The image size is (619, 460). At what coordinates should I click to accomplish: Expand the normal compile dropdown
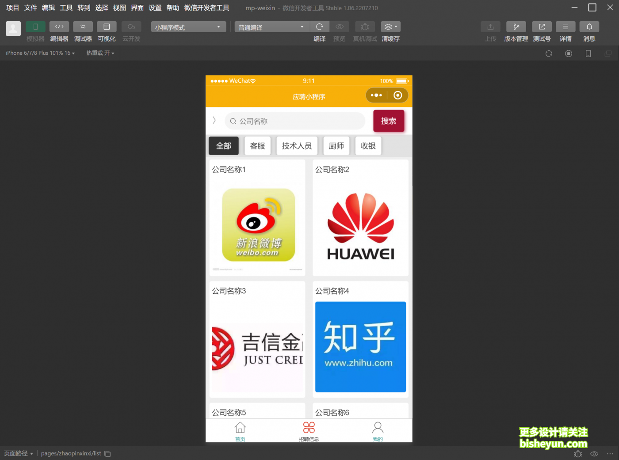(x=271, y=27)
